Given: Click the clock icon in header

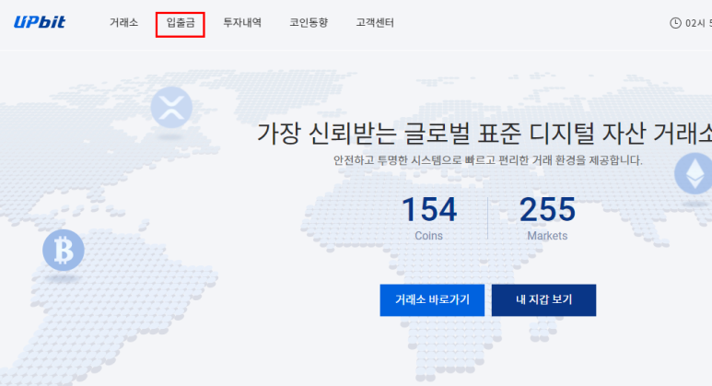Looking at the screenshot, I should (676, 23).
